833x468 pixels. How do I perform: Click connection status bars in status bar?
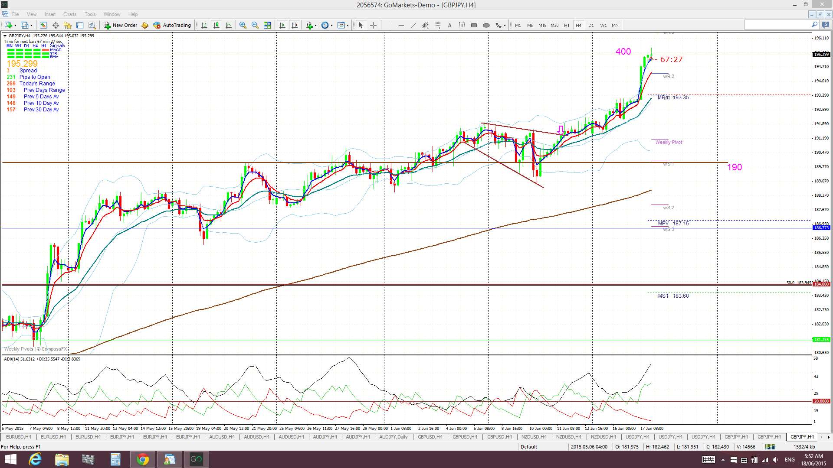tap(770, 447)
